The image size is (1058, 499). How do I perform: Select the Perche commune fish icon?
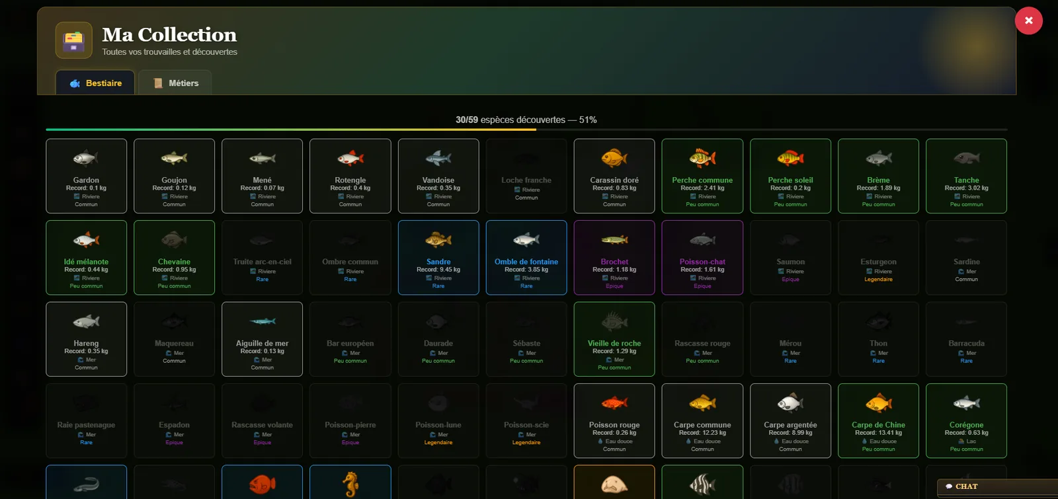point(702,159)
